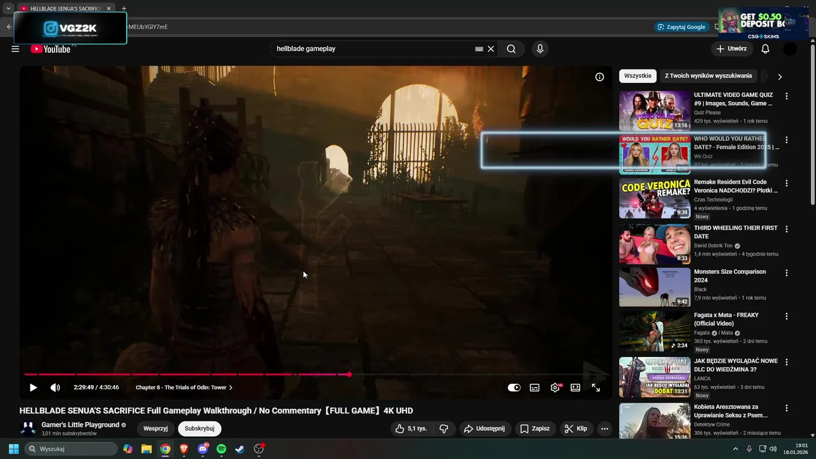Visit Gamer's Little Playground channel name
This screenshot has height=459, width=816.
pos(80,425)
